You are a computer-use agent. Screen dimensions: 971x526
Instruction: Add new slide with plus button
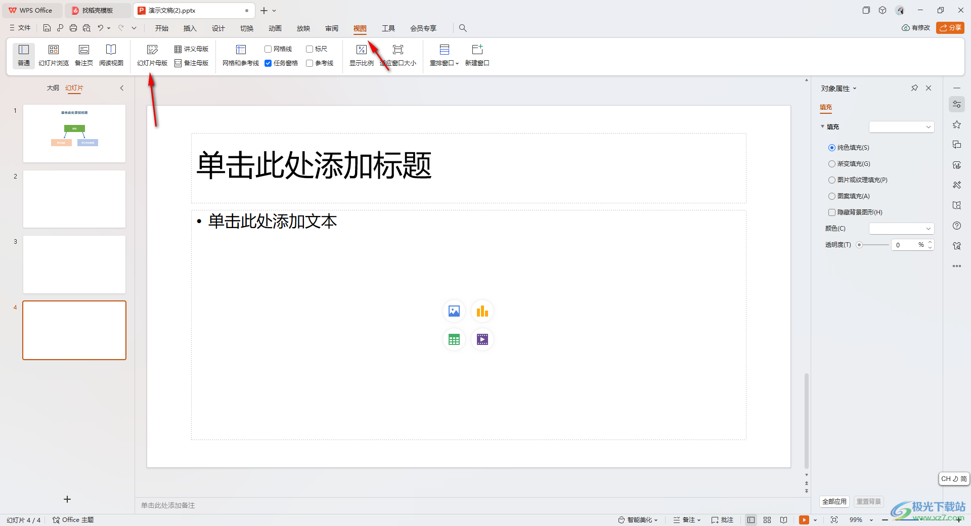pyautogui.click(x=67, y=499)
